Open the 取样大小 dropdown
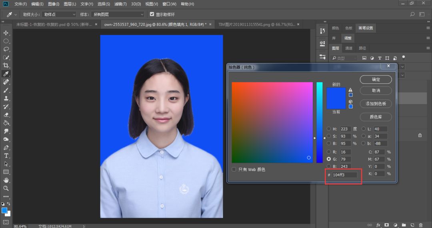 tap(59, 14)
